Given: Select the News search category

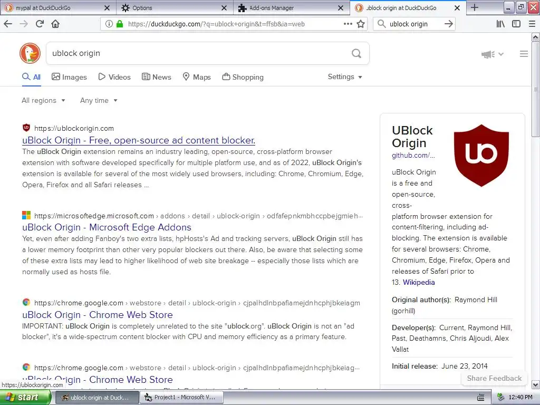Looking at the screenshot, I should tap(157, 77).
